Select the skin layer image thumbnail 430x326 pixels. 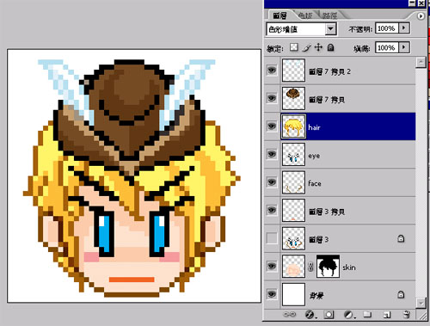point(293,267)
